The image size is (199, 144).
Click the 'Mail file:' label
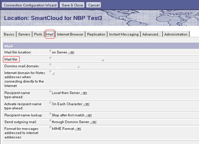pos(11,59)
